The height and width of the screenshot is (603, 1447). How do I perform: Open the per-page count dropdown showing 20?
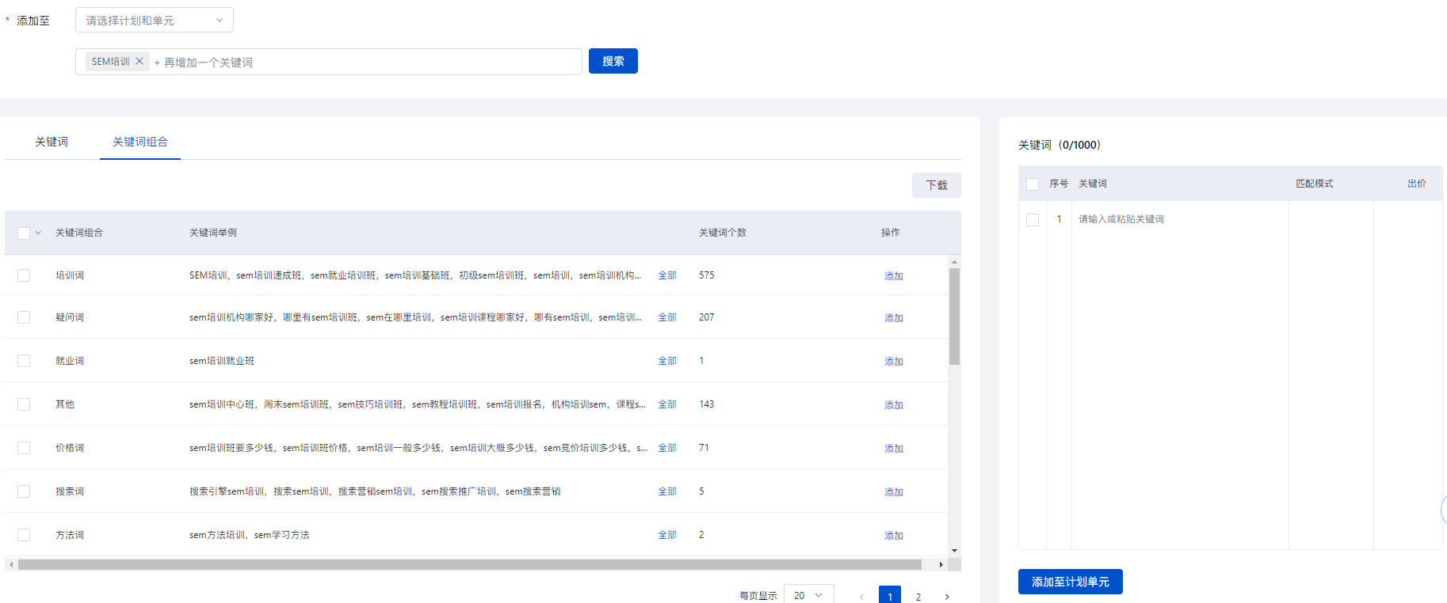[x=808, y=595]
